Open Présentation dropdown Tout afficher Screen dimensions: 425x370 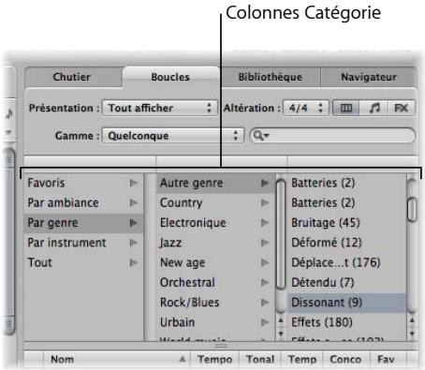(x=159, y=108)
